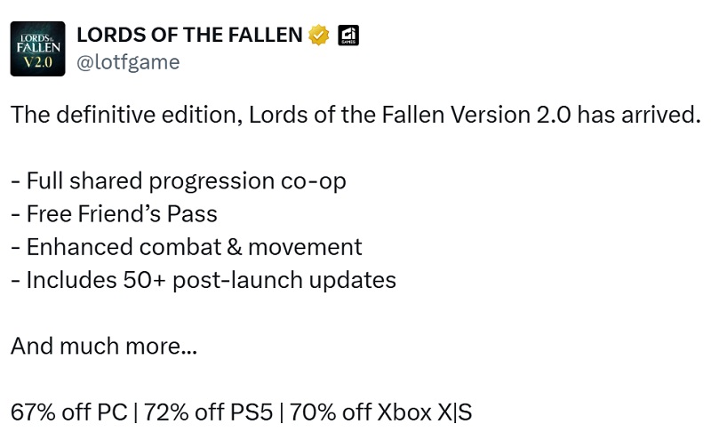
Task: Click the CI Games affiliation badge
Action: point(348,36)
